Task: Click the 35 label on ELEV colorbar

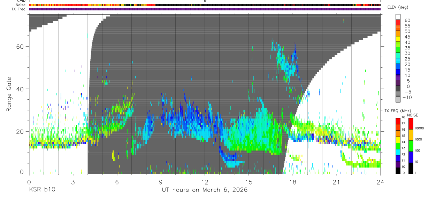Action: pyautogui.click(x=407, y=48)
